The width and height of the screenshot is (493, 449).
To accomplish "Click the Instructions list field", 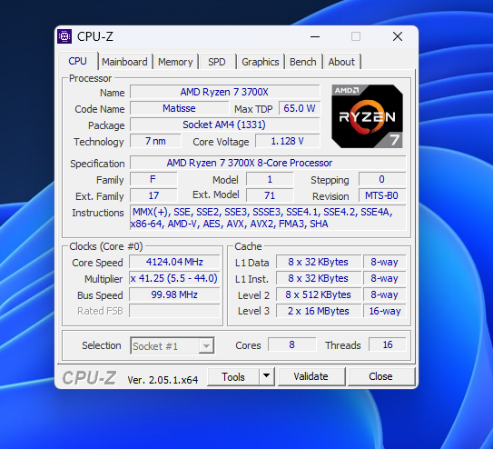I will (x=268, y=218).
